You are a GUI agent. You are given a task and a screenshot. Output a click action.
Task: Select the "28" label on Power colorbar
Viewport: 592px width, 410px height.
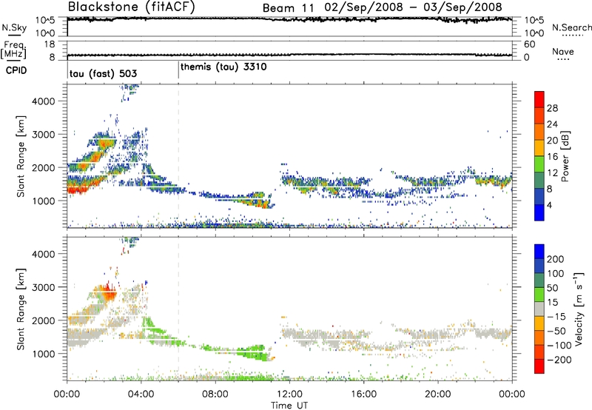pyautogui.click(x=552, y=108)
